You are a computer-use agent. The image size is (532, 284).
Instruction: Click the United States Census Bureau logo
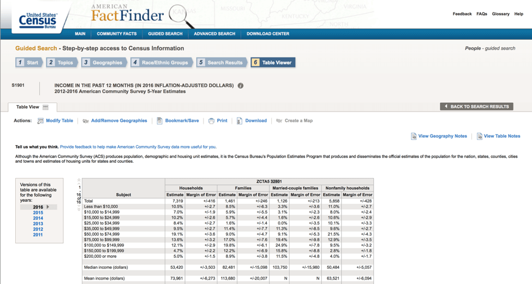pos(38,20)
